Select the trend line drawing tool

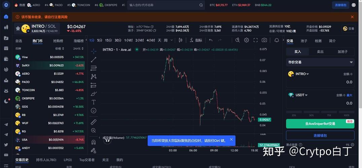pos(94,60)
